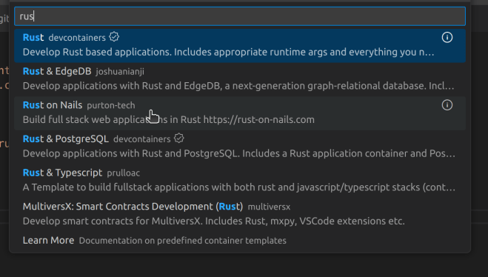Open Learn More documentation entry
The height and width of the screenshot is (277, 488).
240,241
